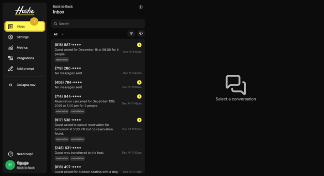Viewport: 324px width, 176px height.
Task: Focus the Search input field
Action: click(98, 24)
